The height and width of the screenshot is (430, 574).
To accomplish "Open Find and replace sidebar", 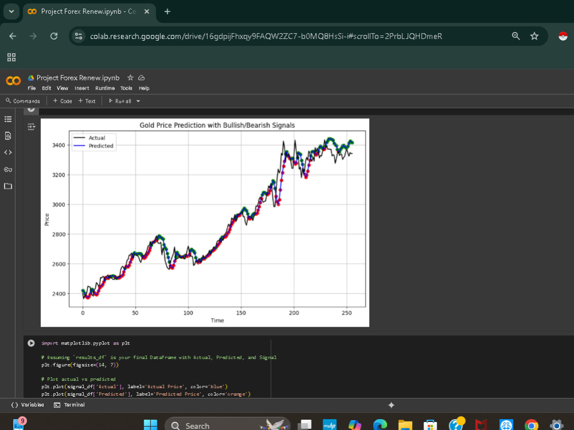I will click(8, 136).
